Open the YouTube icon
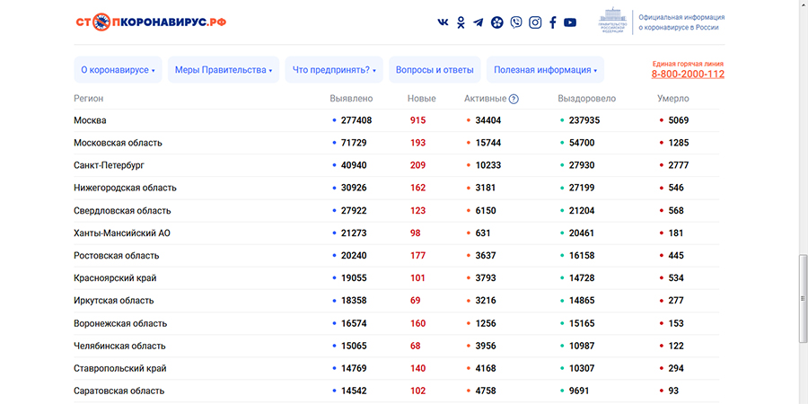 click(570, 22)
